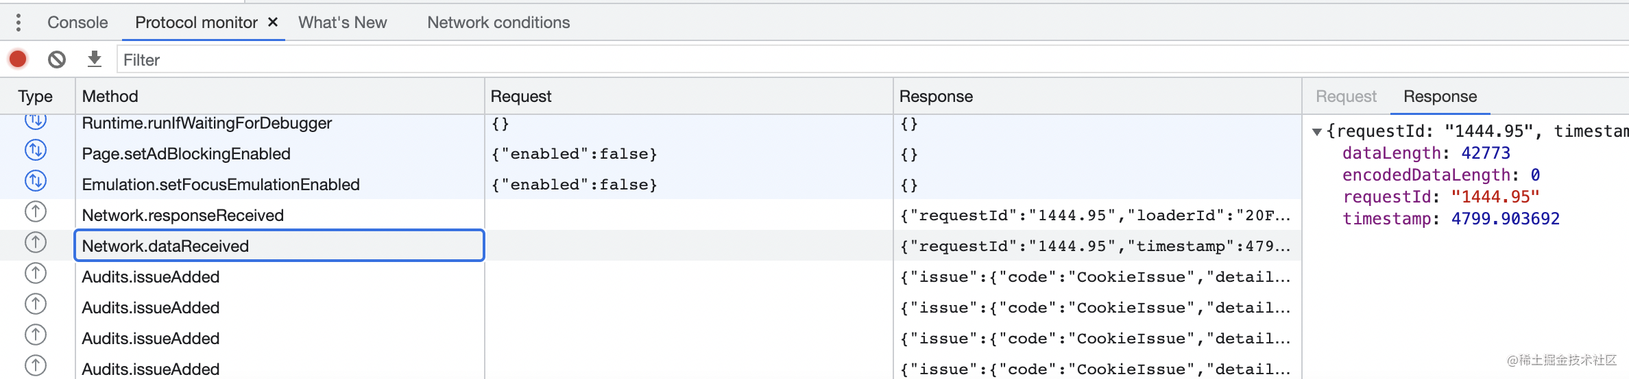Open the What's New tab

(342, 23)
